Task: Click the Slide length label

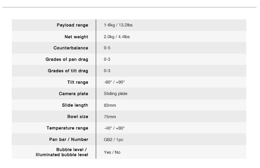Action: pyautogui.click(x=75, y=105)
